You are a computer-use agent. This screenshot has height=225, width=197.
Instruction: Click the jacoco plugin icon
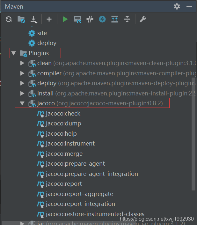[x=32, y=104]
